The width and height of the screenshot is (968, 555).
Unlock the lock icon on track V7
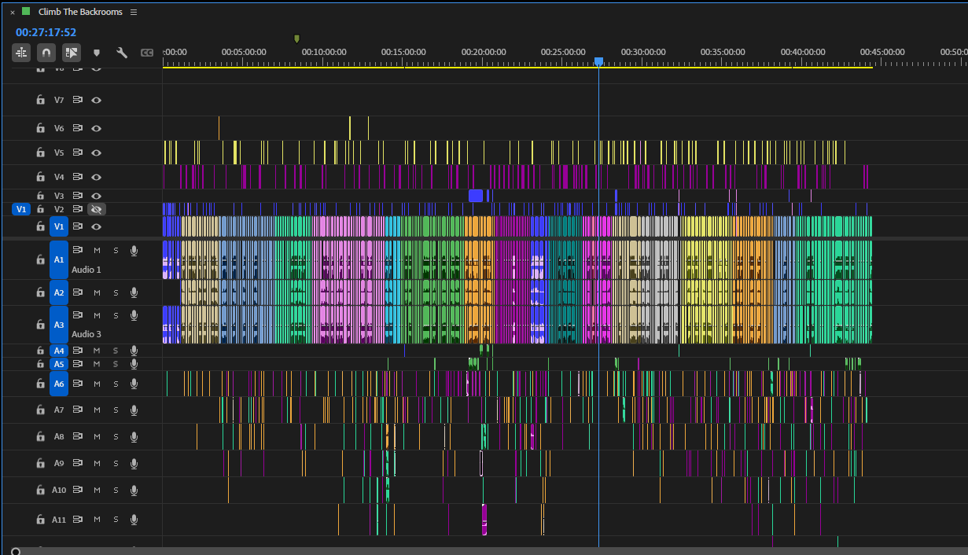coord(40,100)
